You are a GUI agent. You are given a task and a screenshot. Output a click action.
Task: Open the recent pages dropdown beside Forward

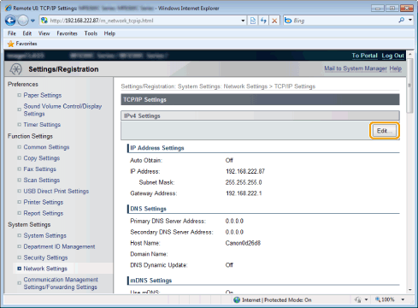pos(32,21)
